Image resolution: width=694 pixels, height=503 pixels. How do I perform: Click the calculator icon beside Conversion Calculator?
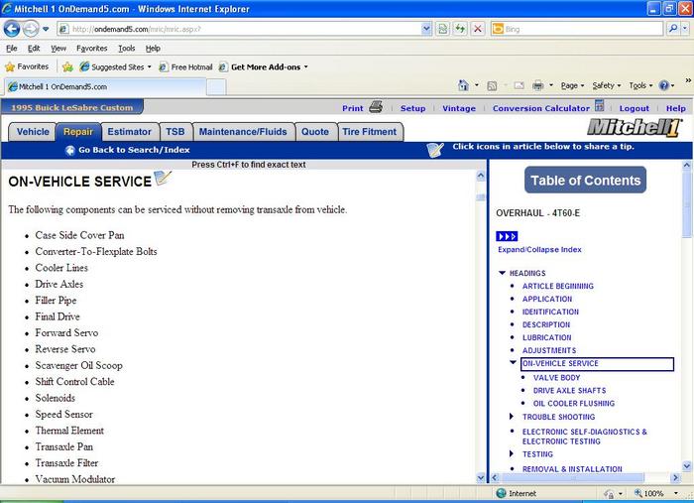point(599,106)
